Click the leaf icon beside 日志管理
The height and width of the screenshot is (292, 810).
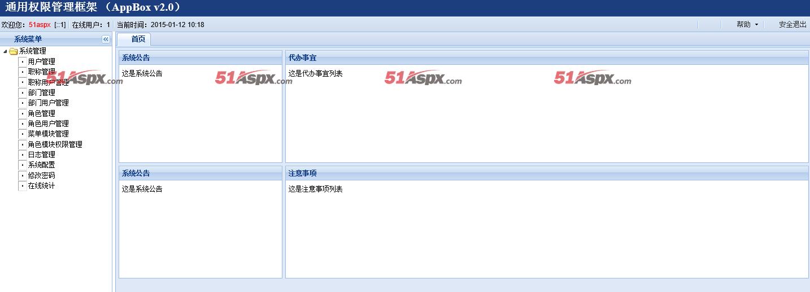tap(23, 154)
